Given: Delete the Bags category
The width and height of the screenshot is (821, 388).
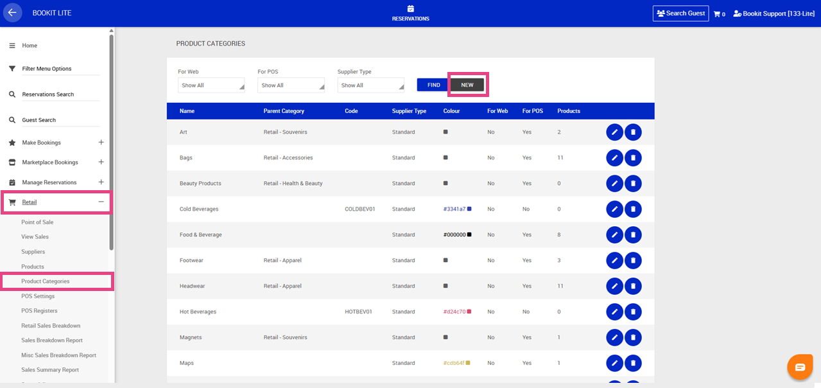Looking at the screenshot, I should [633, 158].
